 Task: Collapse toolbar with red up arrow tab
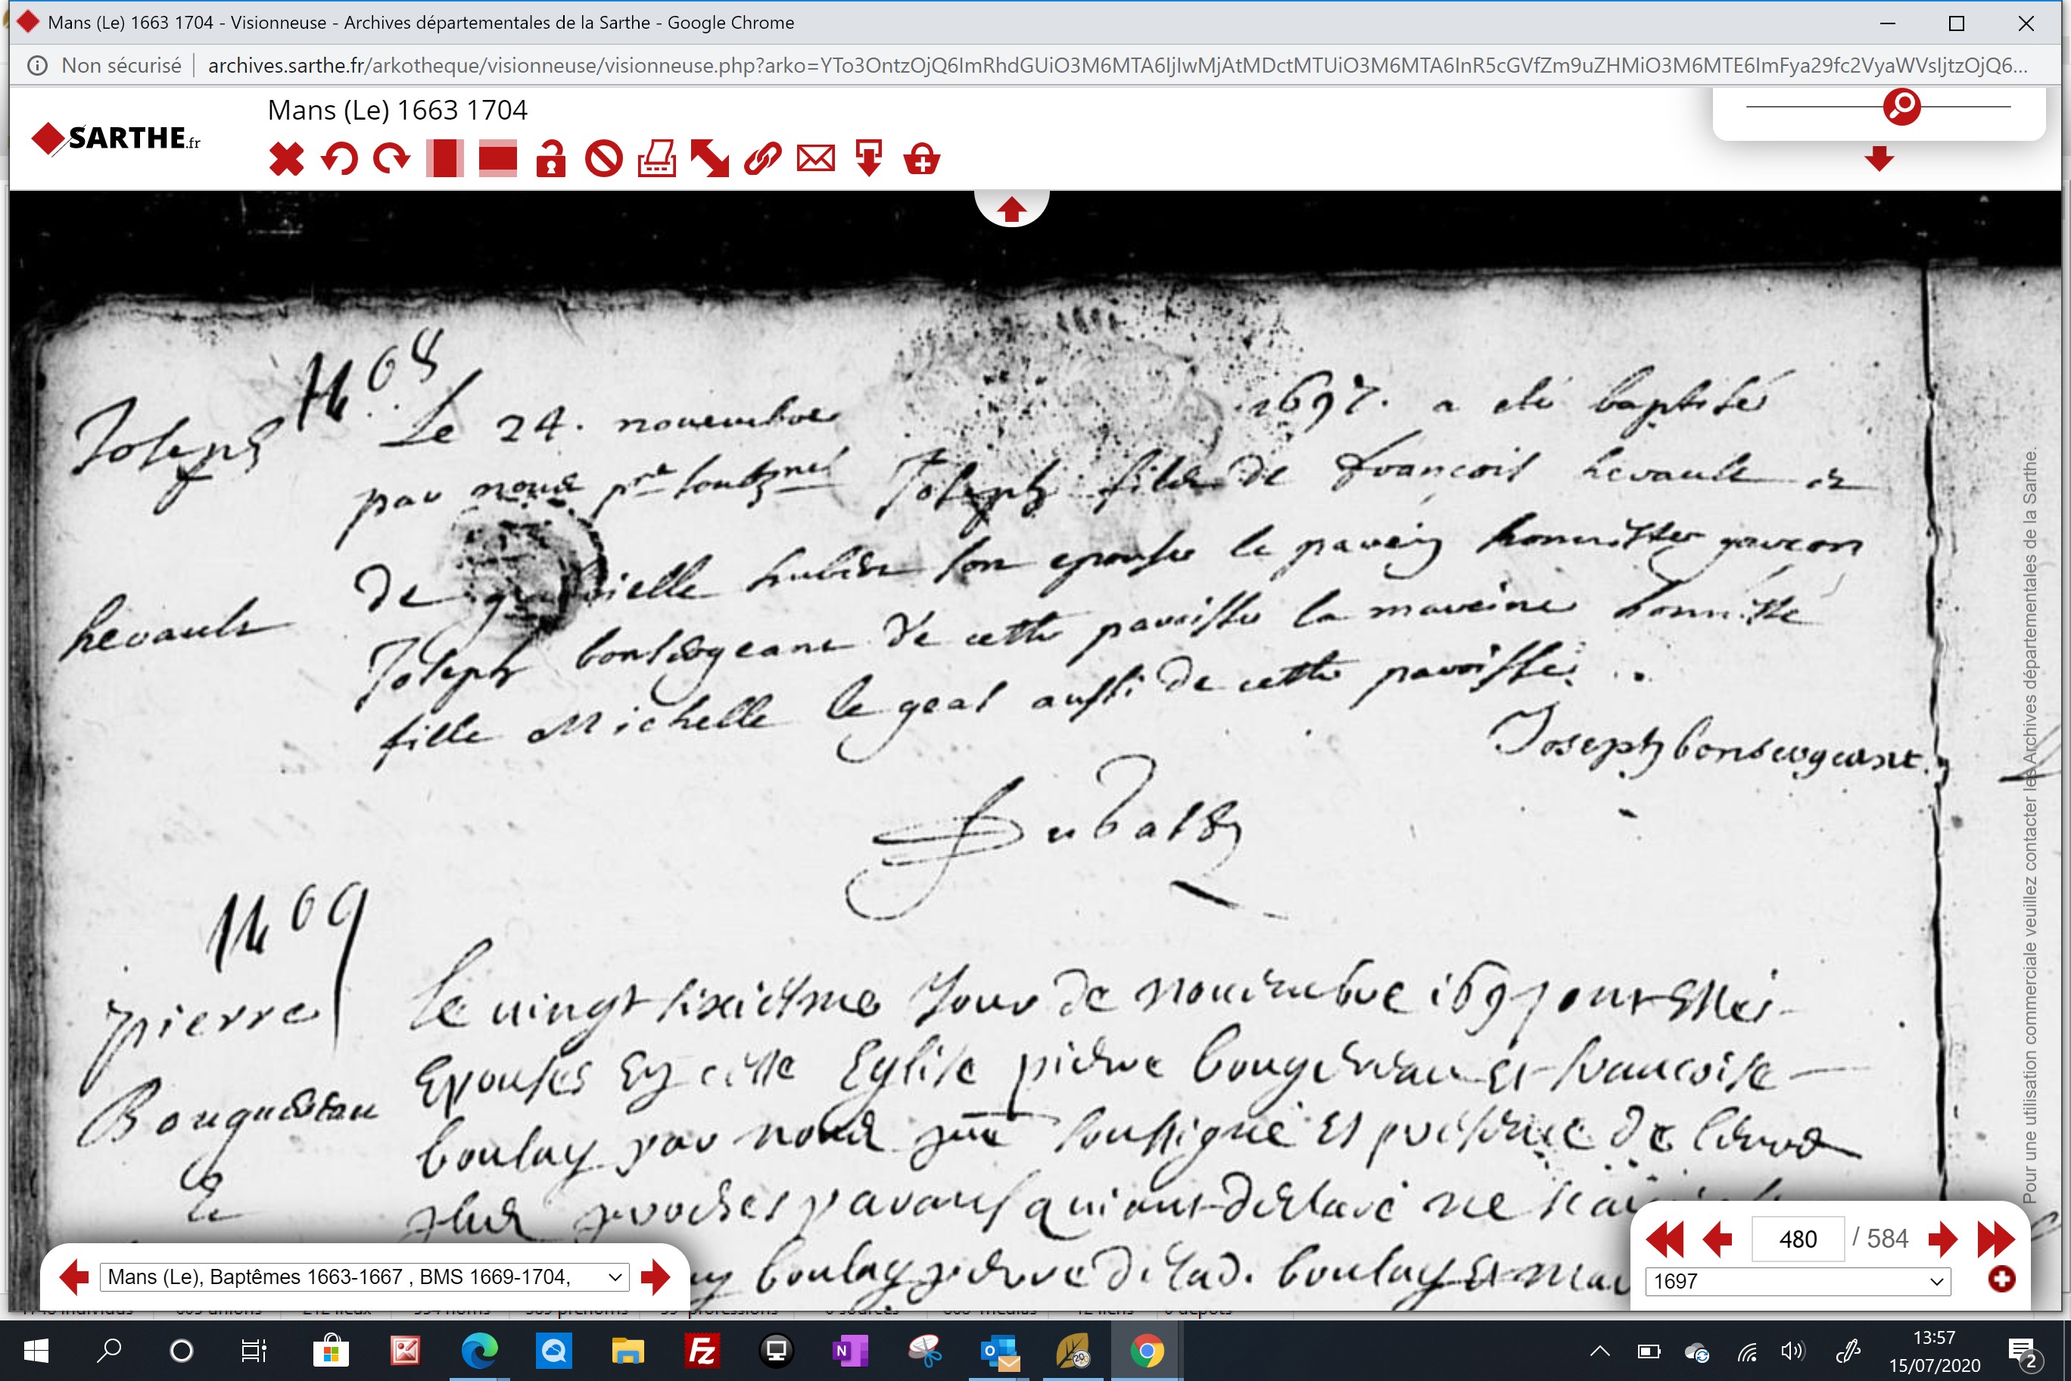(1012, 210)
